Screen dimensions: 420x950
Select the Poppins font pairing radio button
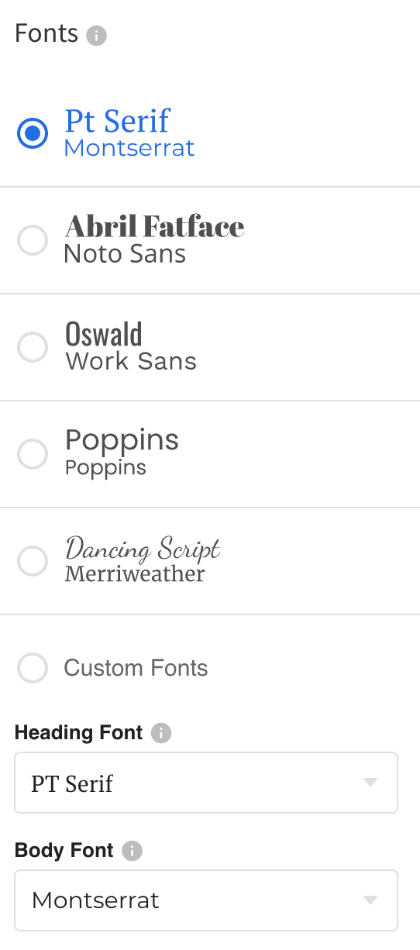pyautogui.click(x=33, y=454)
